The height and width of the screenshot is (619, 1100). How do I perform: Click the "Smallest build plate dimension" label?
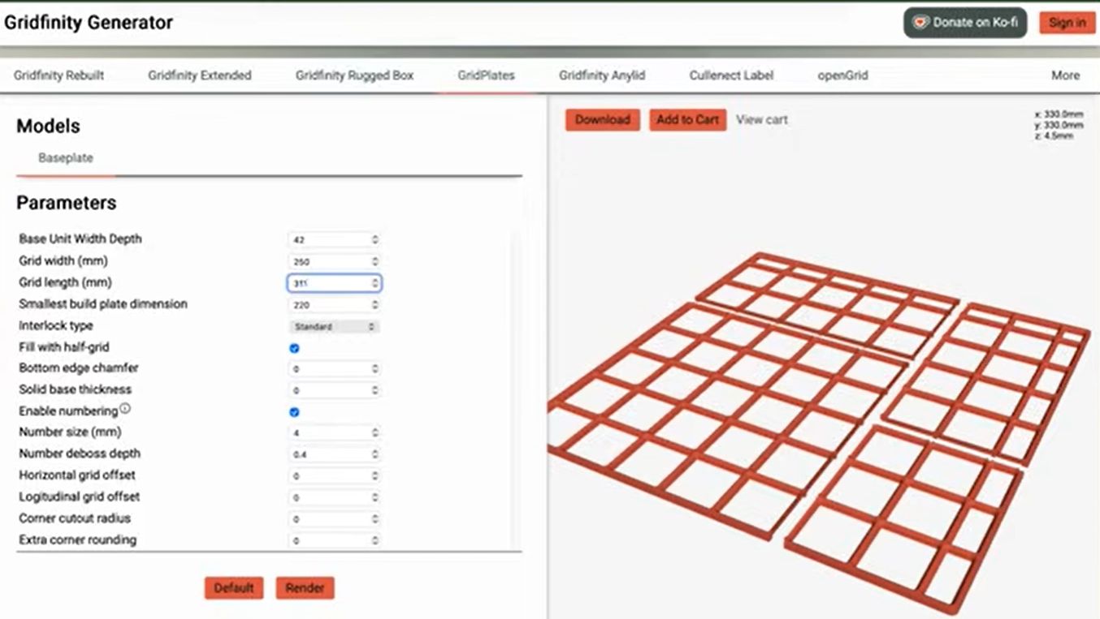click(103, 304)
